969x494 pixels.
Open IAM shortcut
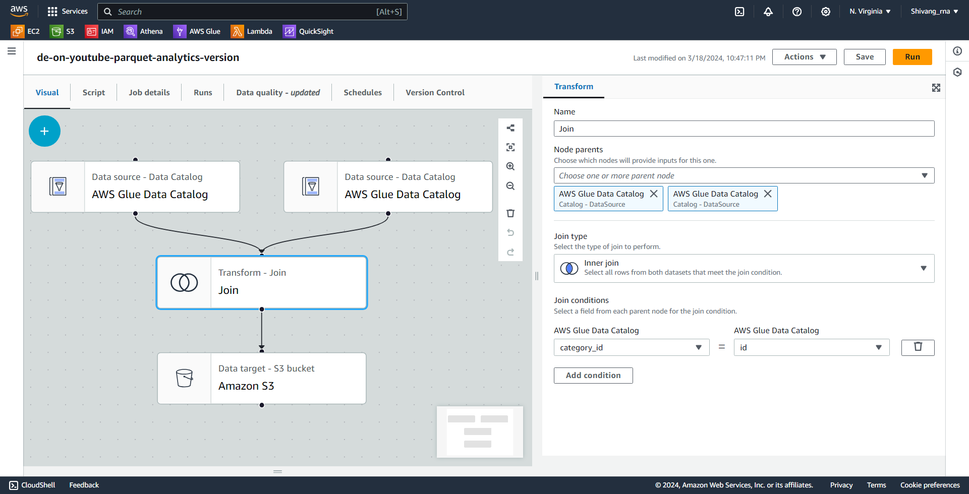pos(99,31)
